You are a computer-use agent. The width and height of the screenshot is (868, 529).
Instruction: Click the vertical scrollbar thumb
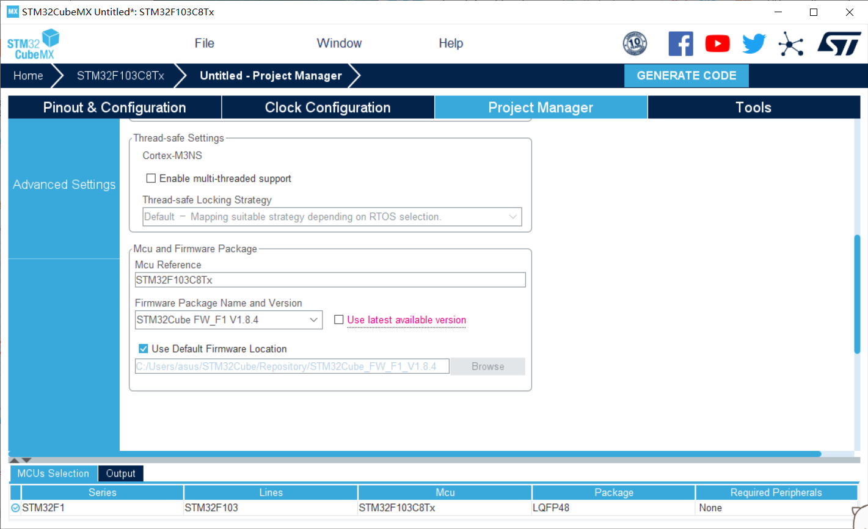click(x=857, y=294)
